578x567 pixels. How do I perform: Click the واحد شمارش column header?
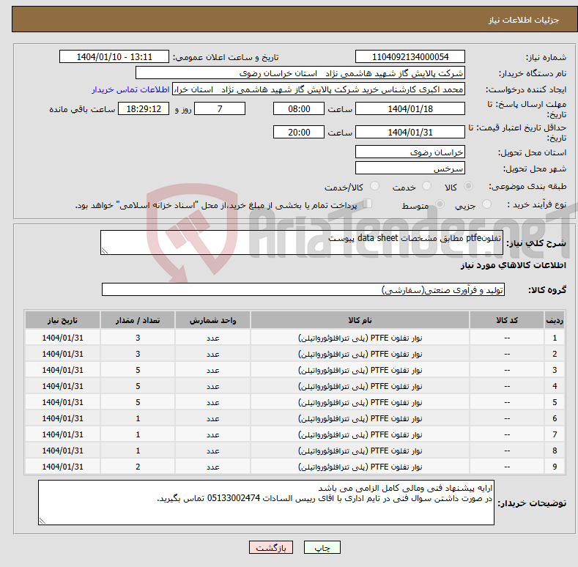pyautogui.click(x=212, y=320)
